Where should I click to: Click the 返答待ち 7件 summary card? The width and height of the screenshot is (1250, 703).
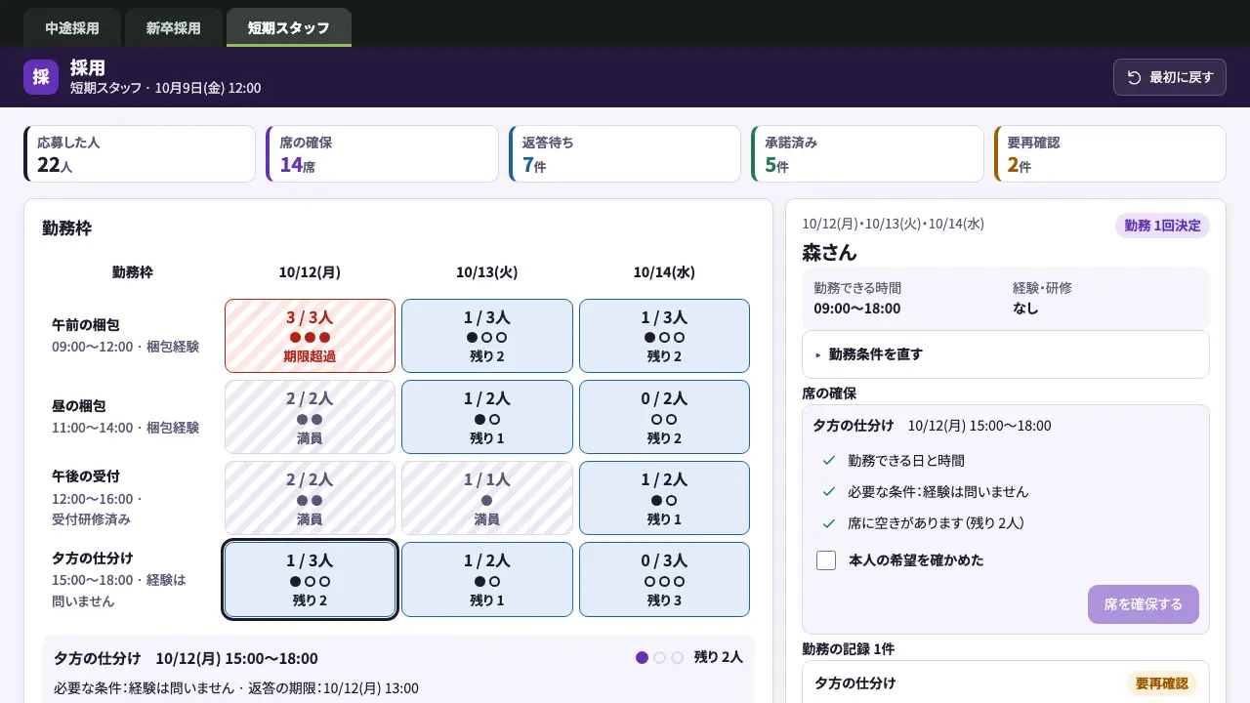click(x=625, y=153)
